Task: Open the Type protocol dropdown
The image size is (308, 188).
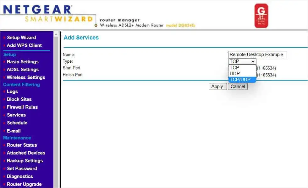Action: coord(242,61)
